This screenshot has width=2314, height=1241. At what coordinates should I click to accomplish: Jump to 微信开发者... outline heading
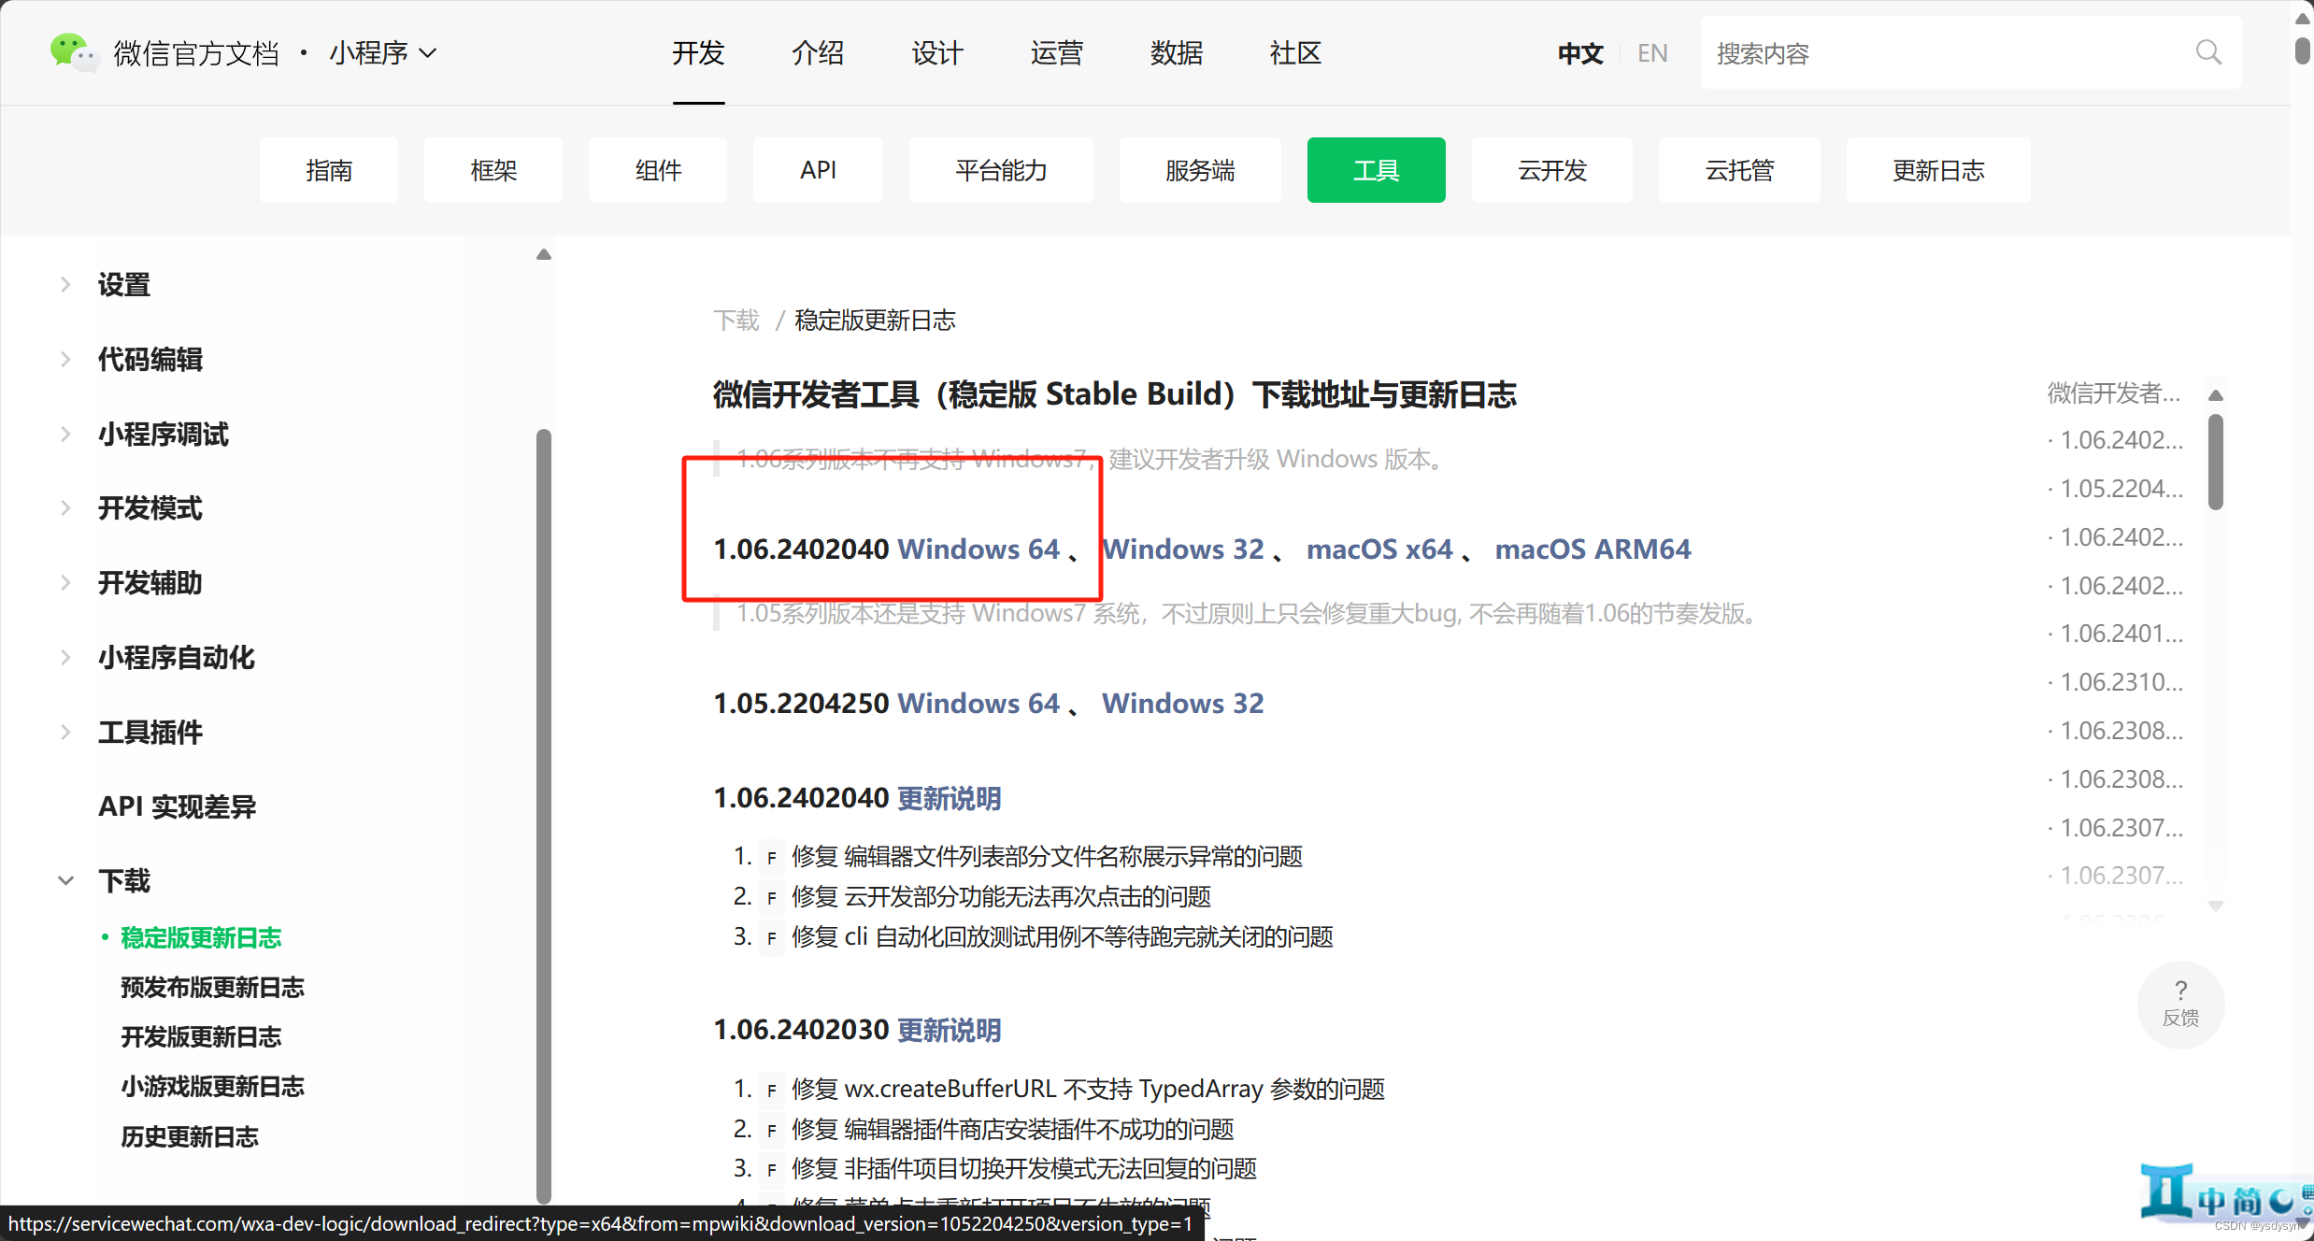point(2114,392)
